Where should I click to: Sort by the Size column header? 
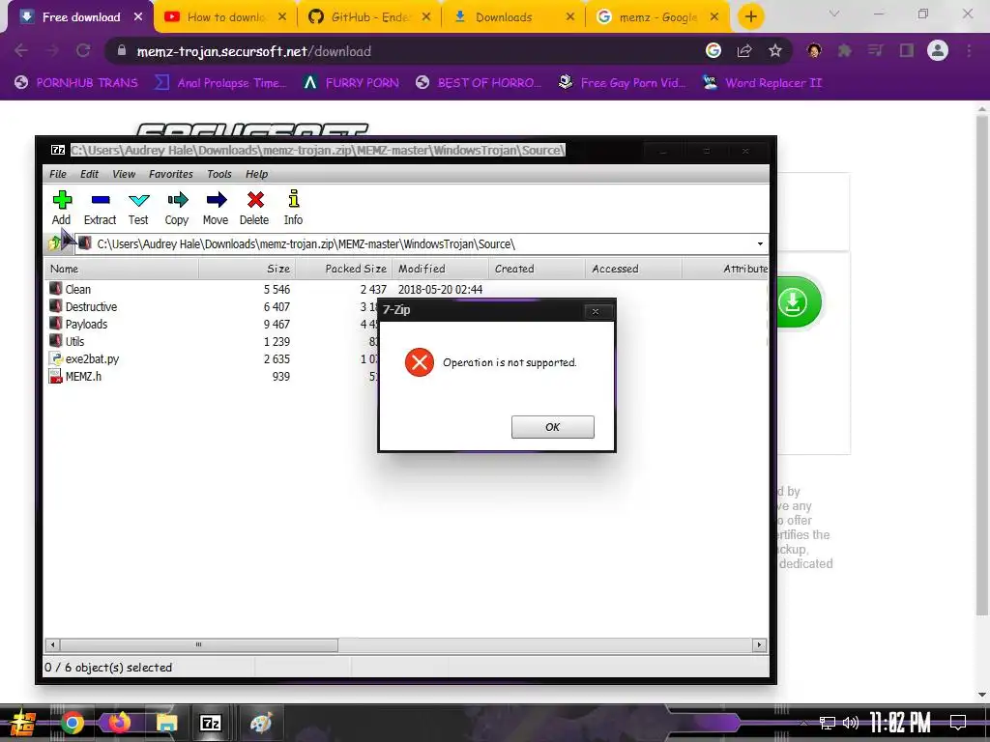point(247,269)
